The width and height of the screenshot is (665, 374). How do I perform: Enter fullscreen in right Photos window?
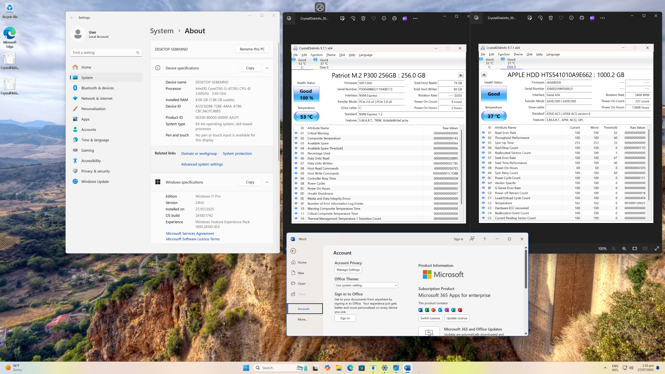(657, 249)
